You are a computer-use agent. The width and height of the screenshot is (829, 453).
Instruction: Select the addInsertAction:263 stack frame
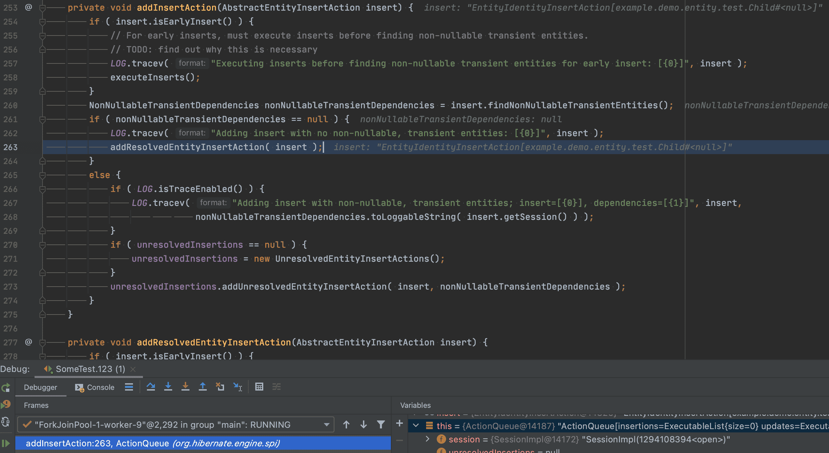[x=203, y=443]
